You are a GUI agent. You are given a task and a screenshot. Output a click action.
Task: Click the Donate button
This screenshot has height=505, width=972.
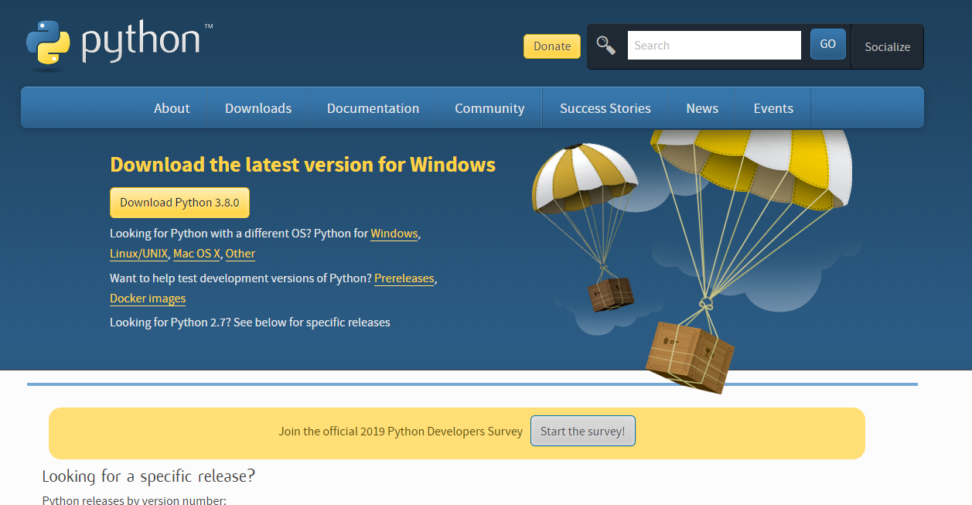point(552,46)
